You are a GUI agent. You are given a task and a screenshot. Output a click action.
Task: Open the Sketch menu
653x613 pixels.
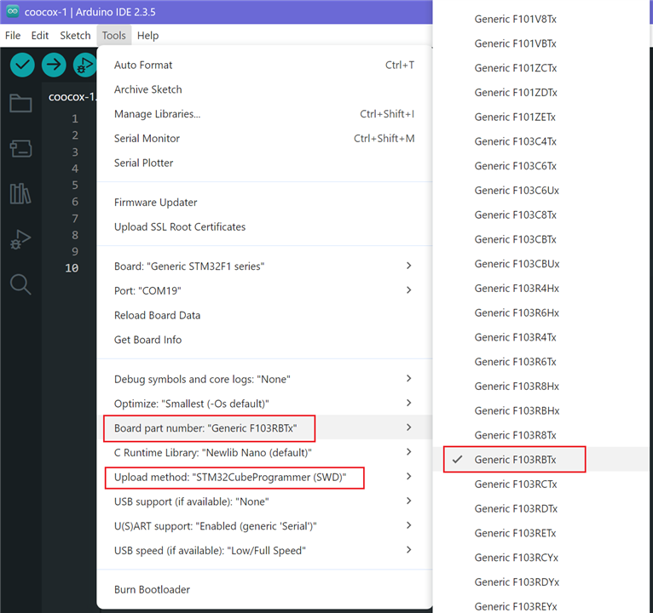[75, 36]
